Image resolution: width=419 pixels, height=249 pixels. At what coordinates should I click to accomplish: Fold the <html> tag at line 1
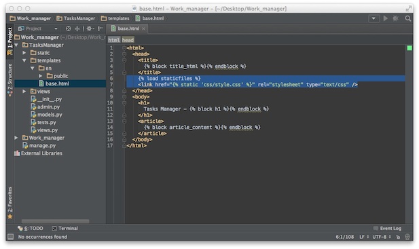point(124,48)
